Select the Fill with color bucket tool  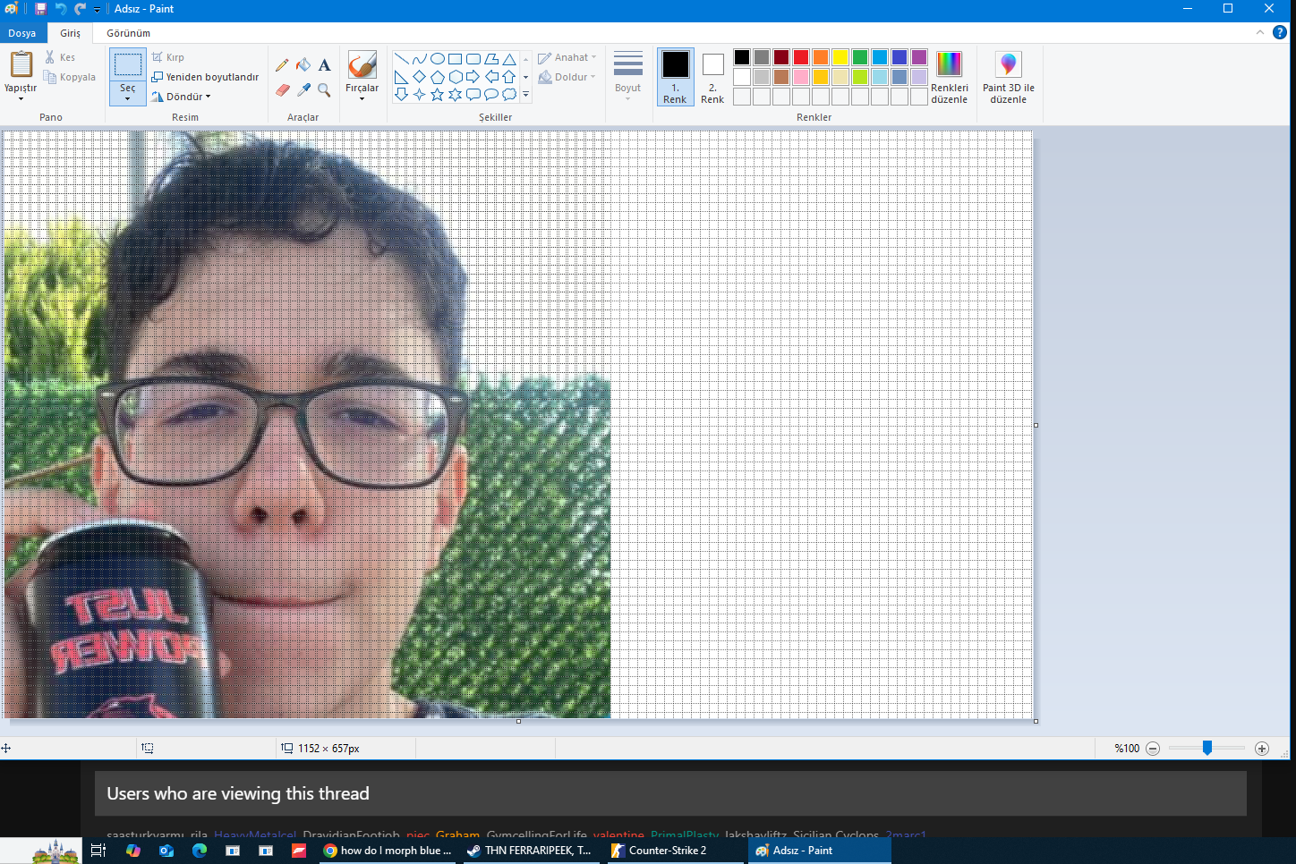(x=303, y=64)
